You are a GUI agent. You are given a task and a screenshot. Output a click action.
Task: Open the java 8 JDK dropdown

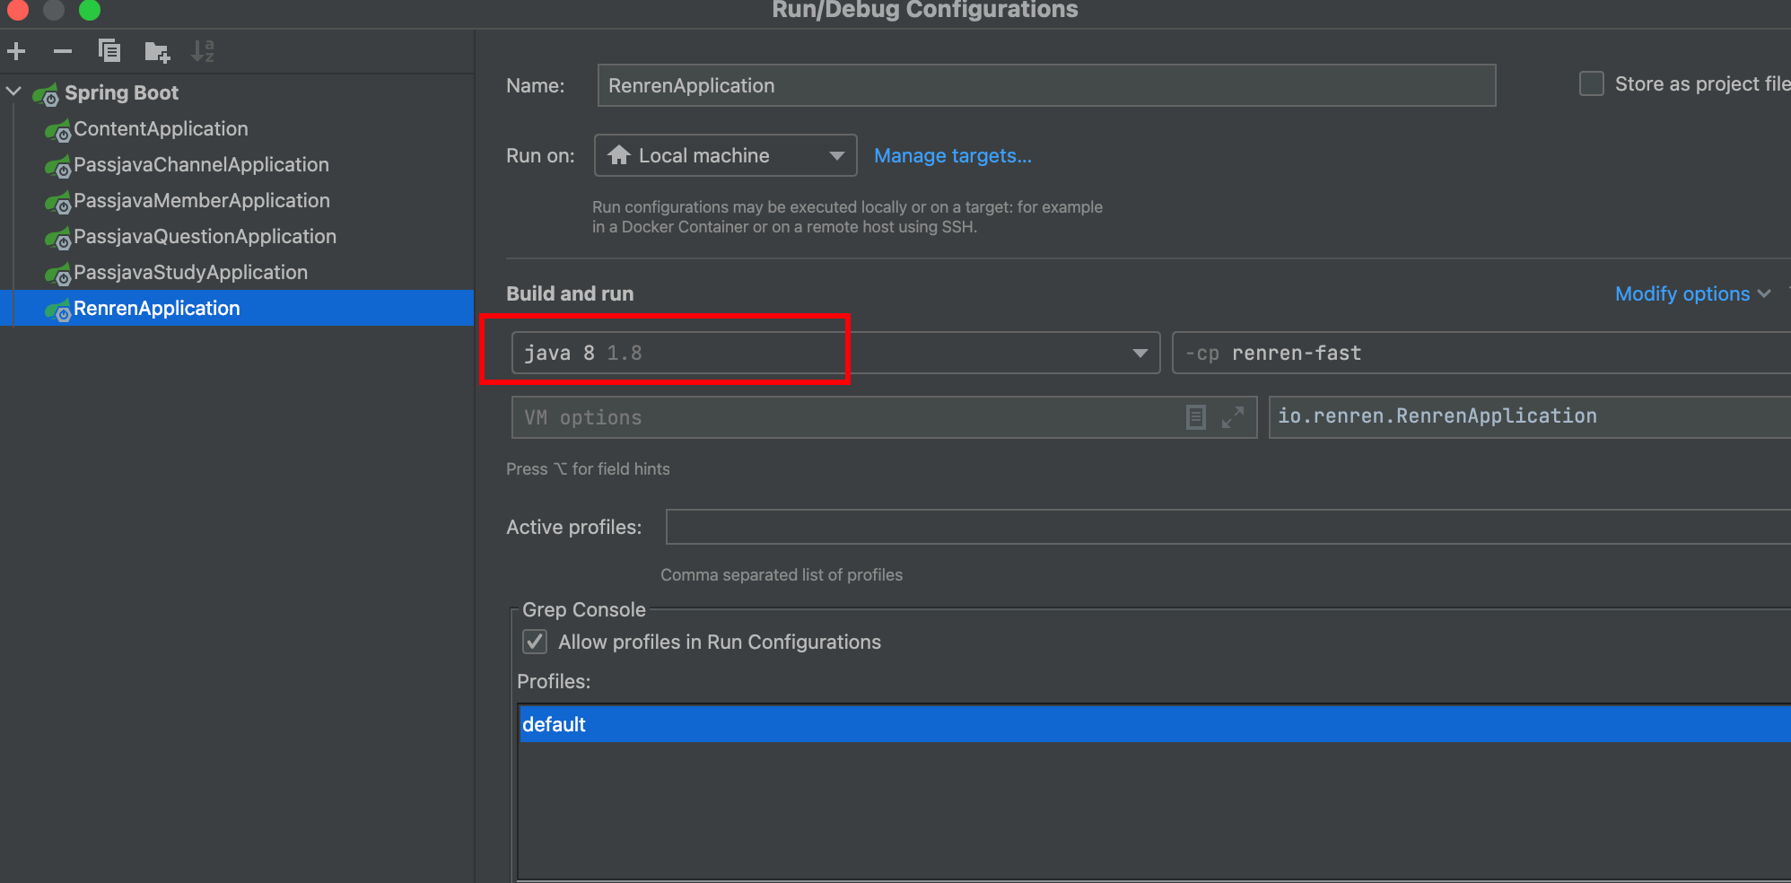[1140, 353]
